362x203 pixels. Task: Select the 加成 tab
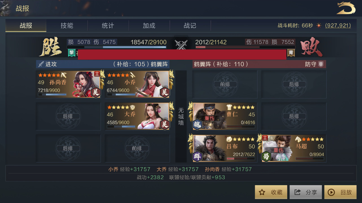(x=149, y=26)
